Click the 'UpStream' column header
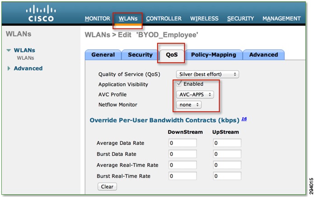 pyautogui.click(x=225, y=132)
